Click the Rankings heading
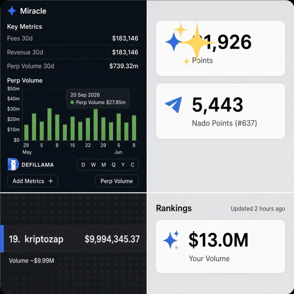Screen dimensions: 294x294 click(x=174, y=208)
